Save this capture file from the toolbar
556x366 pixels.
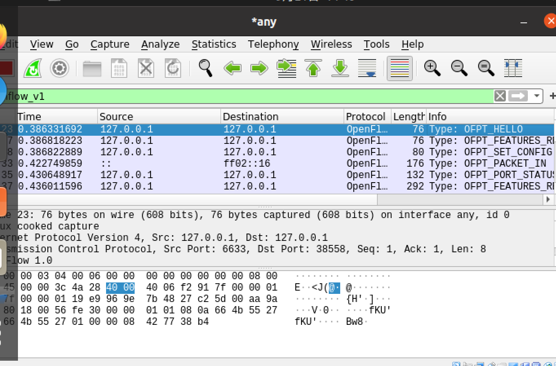[119, 68]
